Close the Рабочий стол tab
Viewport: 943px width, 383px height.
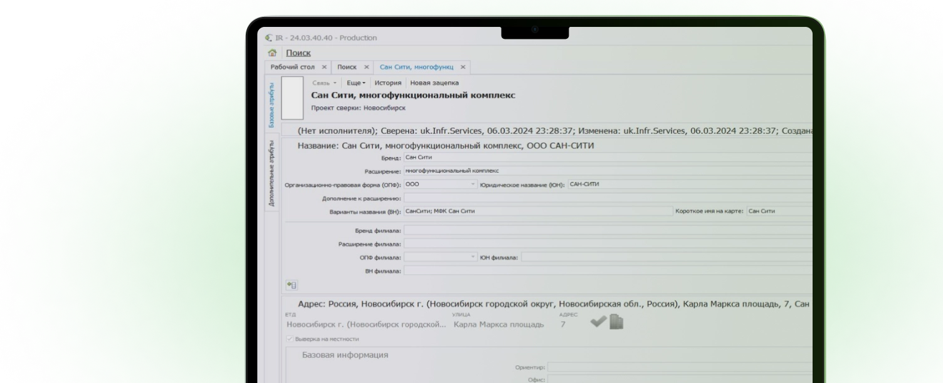(324, 67)
